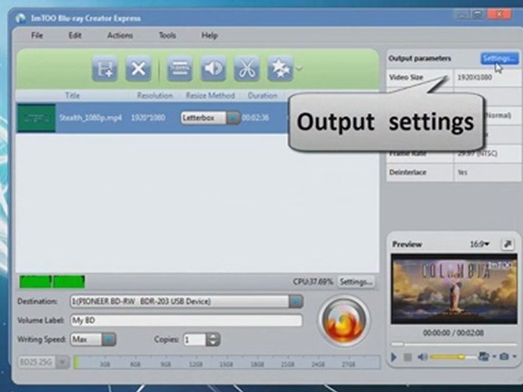Click the flame Burn button
Screen dimensions: 523x392
[344, 321]
